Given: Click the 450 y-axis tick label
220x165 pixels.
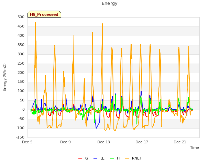Looking at the screenshot, I should point(21,26).
